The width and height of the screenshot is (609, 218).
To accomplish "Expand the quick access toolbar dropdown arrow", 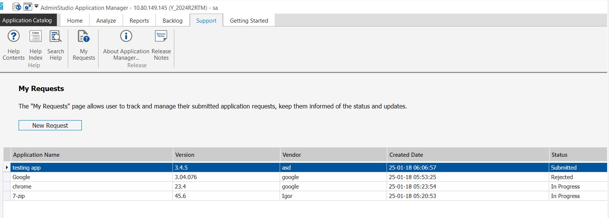I will click(x=36, y=6).
